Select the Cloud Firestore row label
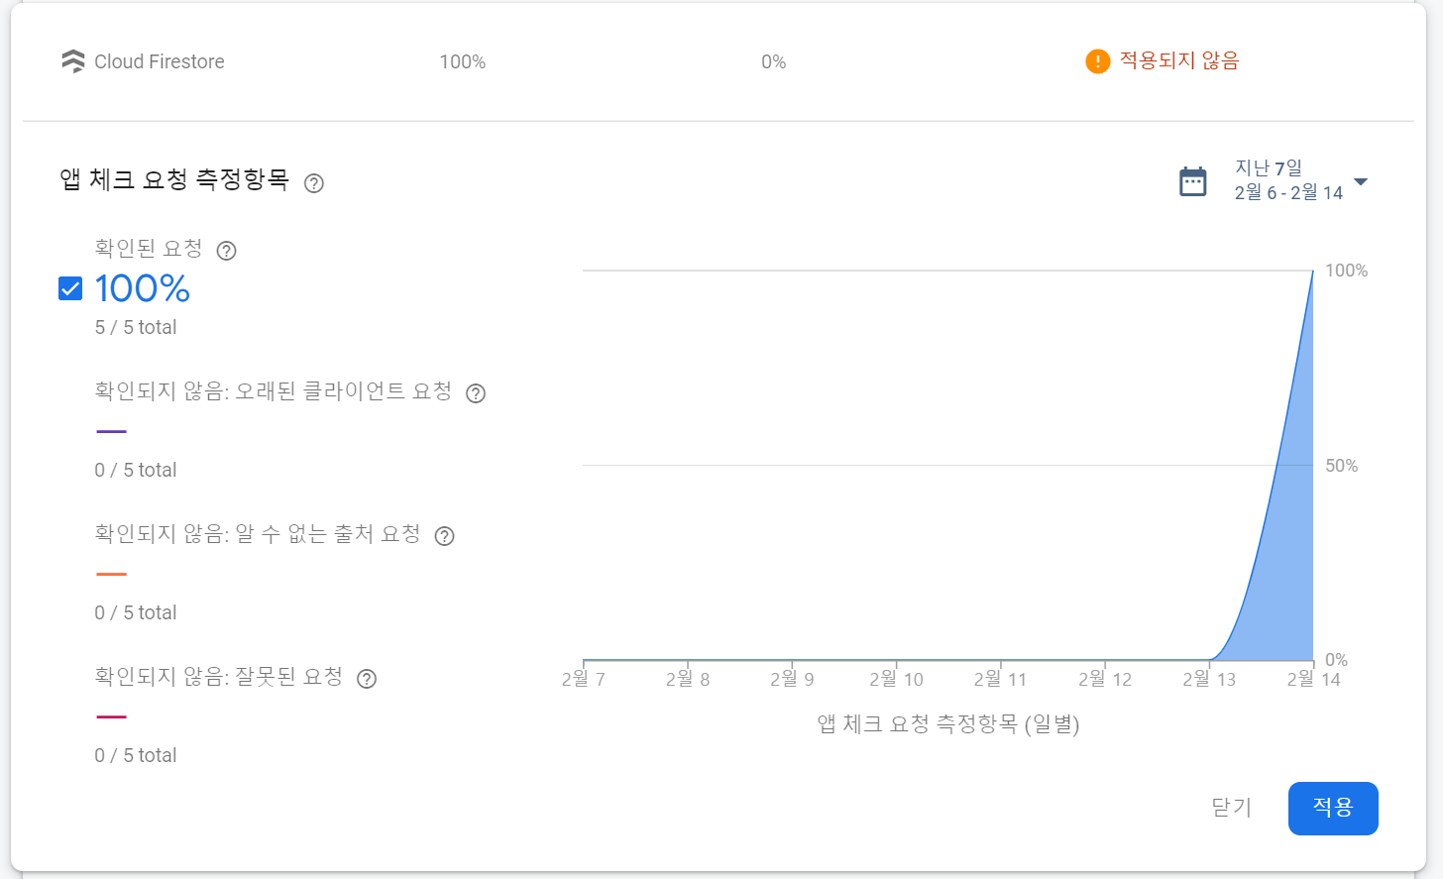This screenshot has height=879, width=1443. (159, 61)
